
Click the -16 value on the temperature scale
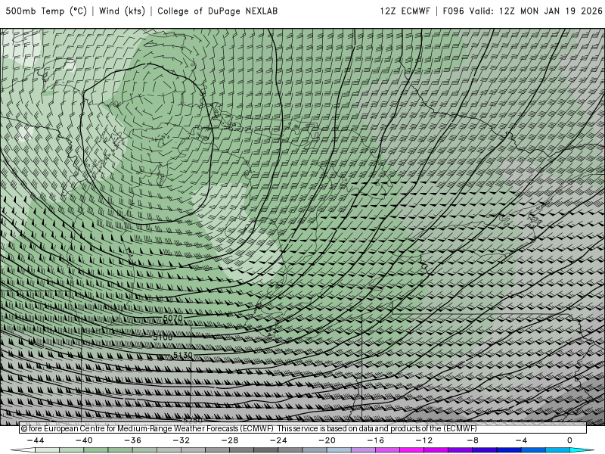[x=375, y=440]
